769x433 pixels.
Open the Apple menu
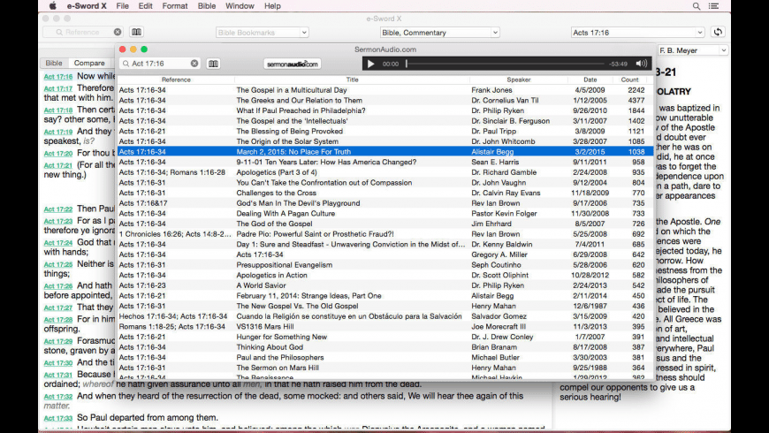[53, 6]
